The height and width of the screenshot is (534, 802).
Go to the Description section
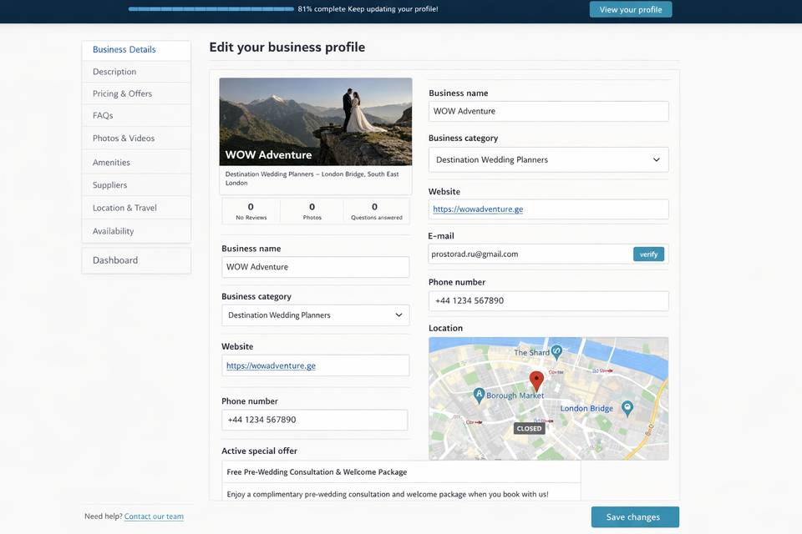pyautogui.click(x=136, y=72)
